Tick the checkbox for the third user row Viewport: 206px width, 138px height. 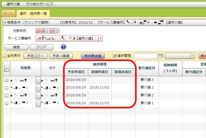(7, 96)
